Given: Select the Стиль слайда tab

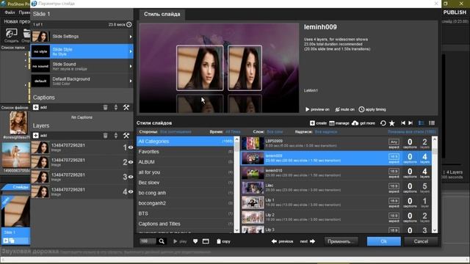Looking at the screenshot, I should click(x=162, y=14).
